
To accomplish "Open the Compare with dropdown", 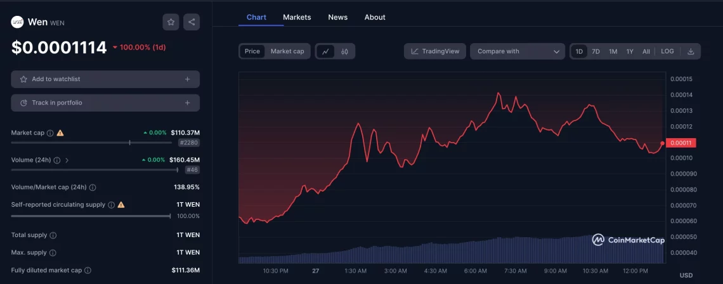I will (518, 51).
